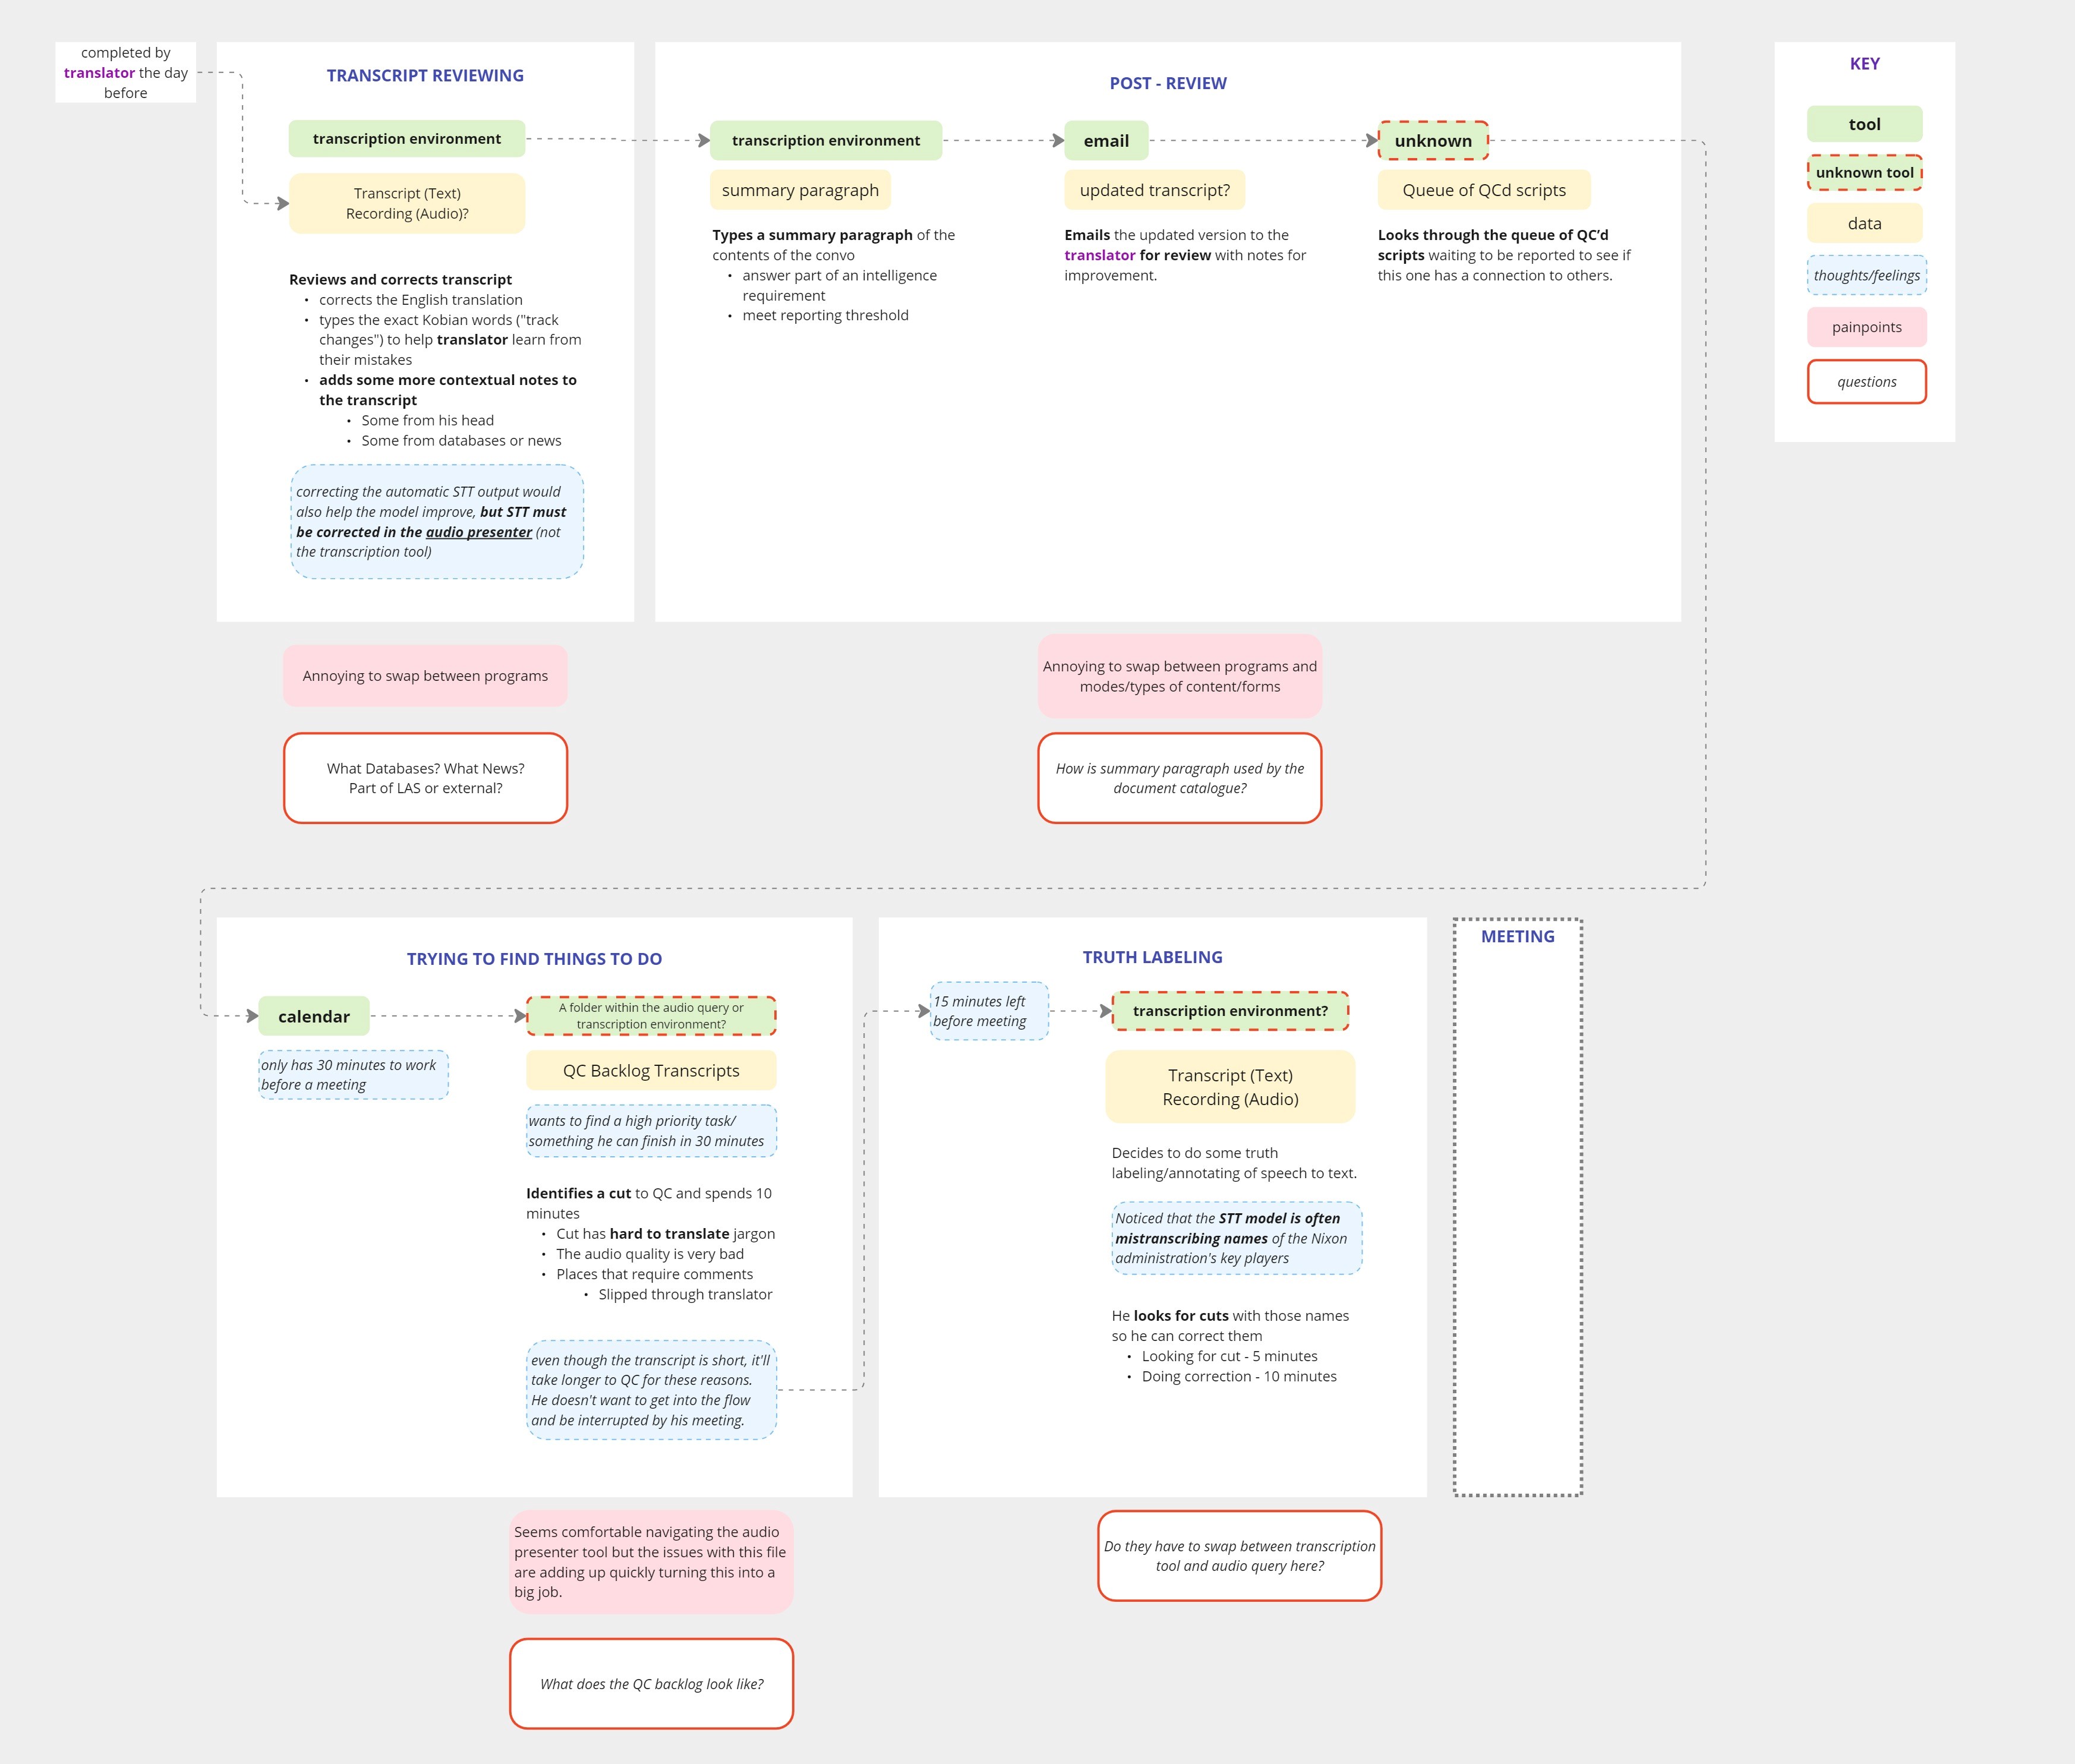Select the 'TRUTH LABELING' section heading
Viewport: 2075px width, 1764px height.
pos(1152,957)
